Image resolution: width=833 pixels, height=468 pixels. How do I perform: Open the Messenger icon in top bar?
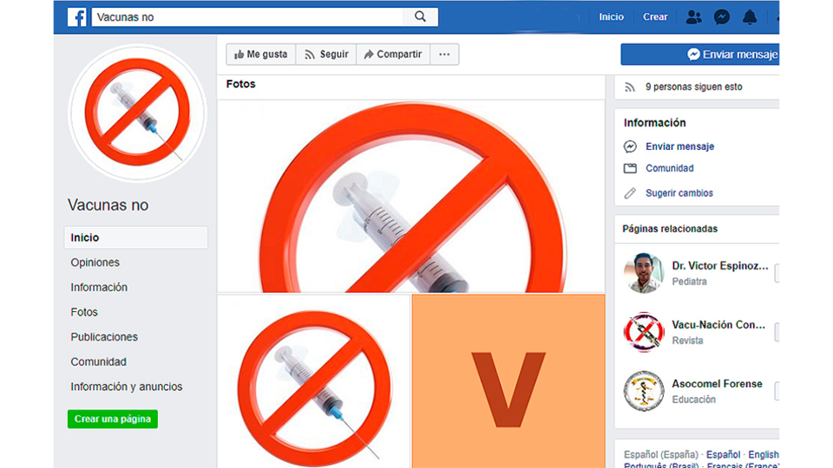[721, 17]
